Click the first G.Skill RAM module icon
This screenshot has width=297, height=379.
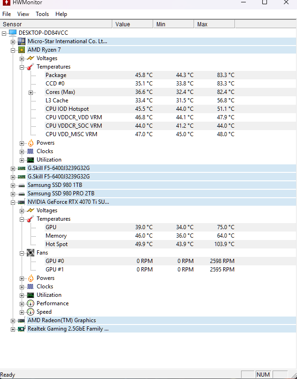click(x=22, y=168)
